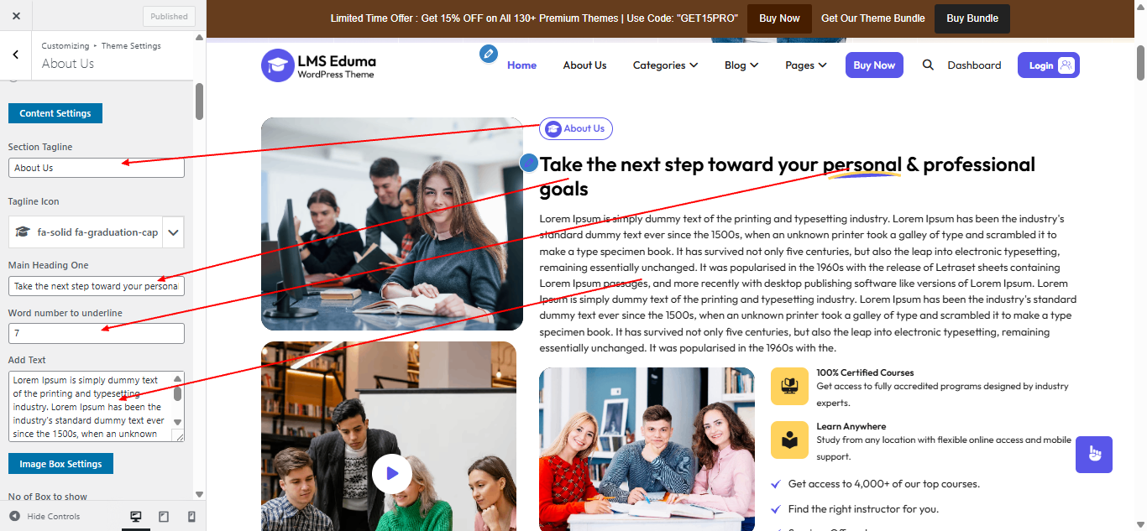Click the Word number to underline field
Image resolution: width=1147 pixels, height=531 pixels.
(96, 333)
